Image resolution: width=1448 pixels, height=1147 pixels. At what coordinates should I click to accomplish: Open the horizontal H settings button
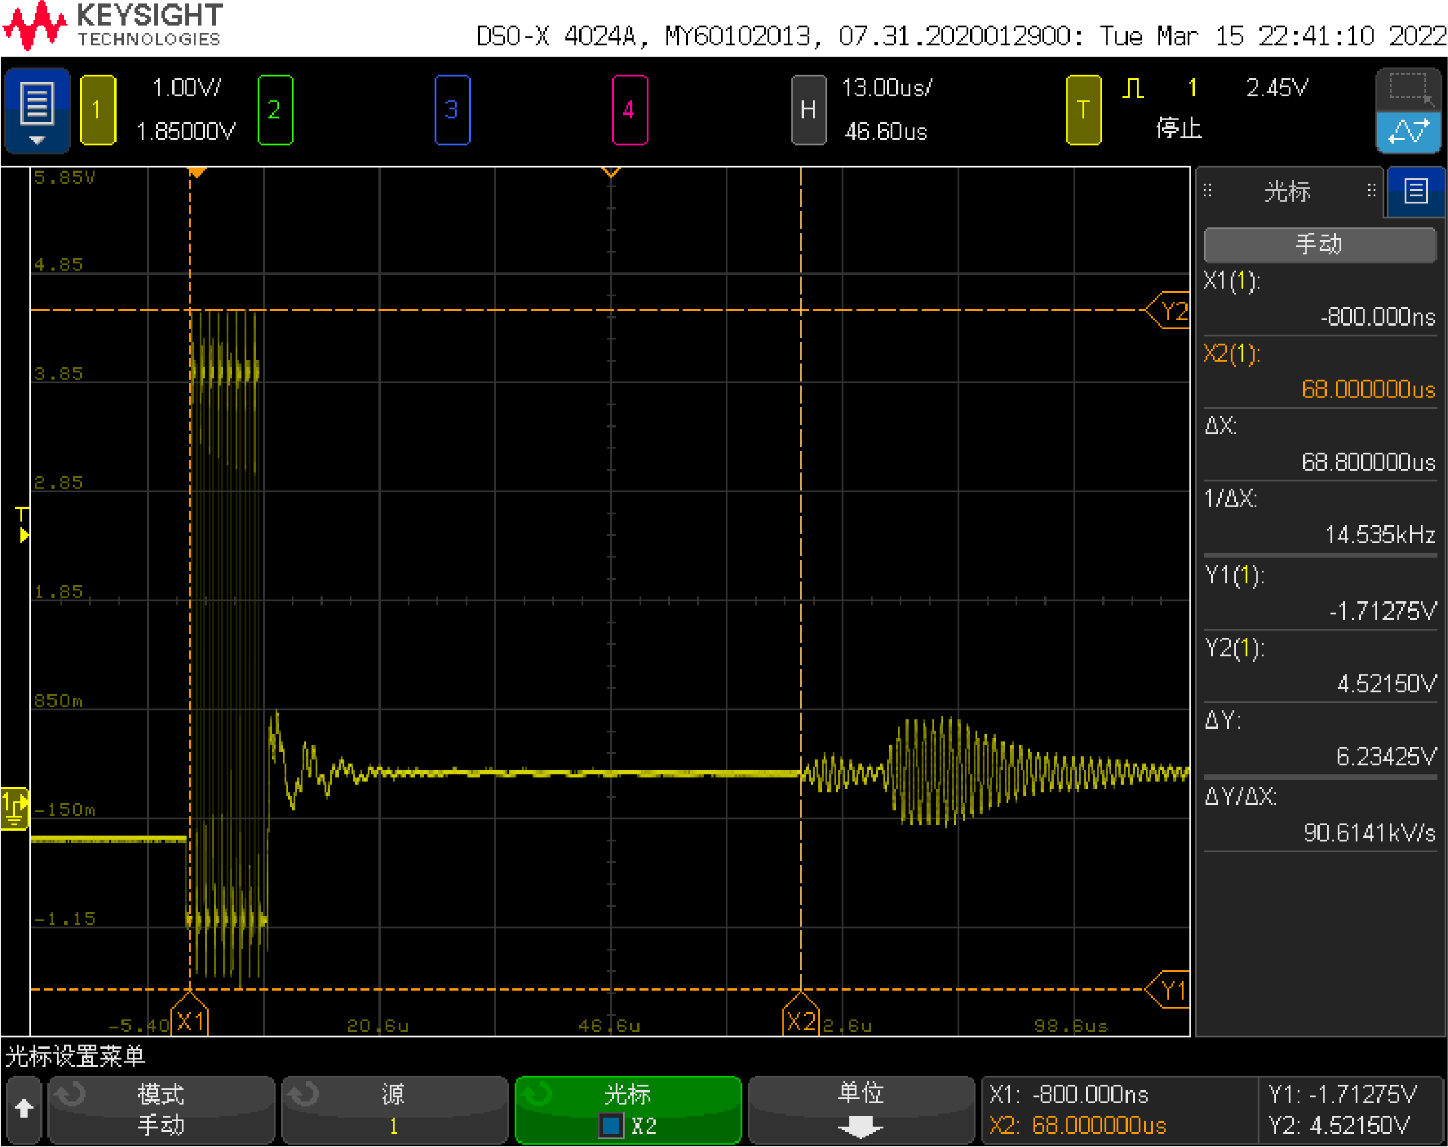tap(808, 110)
